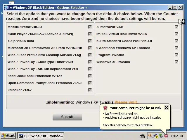187x140 pixels.
Task: Toggle the User Profile Hive Cleanup checkbox
Action: tap(90, 55)
